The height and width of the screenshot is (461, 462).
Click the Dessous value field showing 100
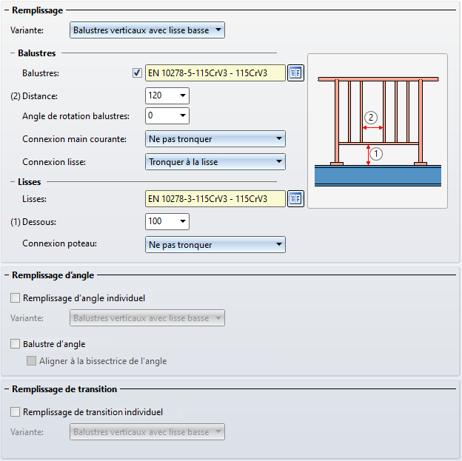pyautogui.click(x=161, y=222)
